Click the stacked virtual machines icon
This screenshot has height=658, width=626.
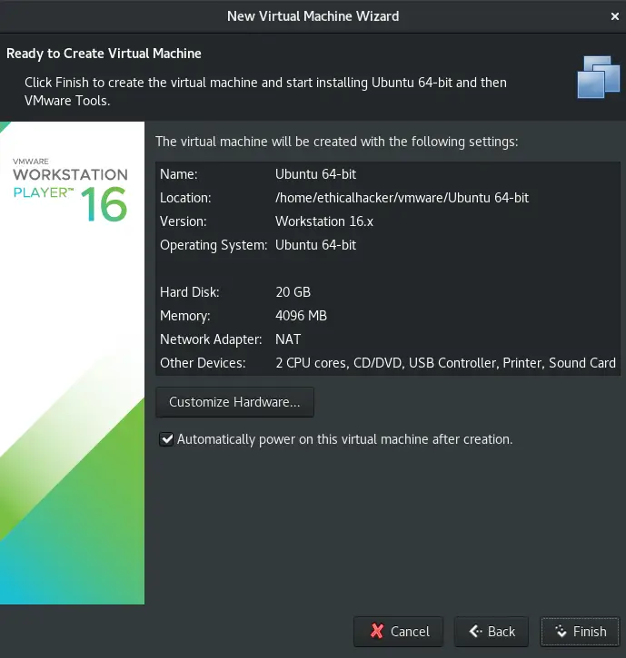(598, 77)
